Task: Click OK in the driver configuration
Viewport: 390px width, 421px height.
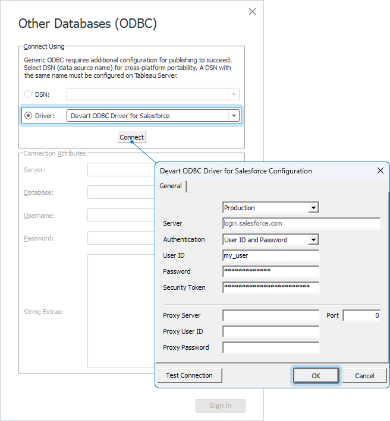Action: pos(316,375)
